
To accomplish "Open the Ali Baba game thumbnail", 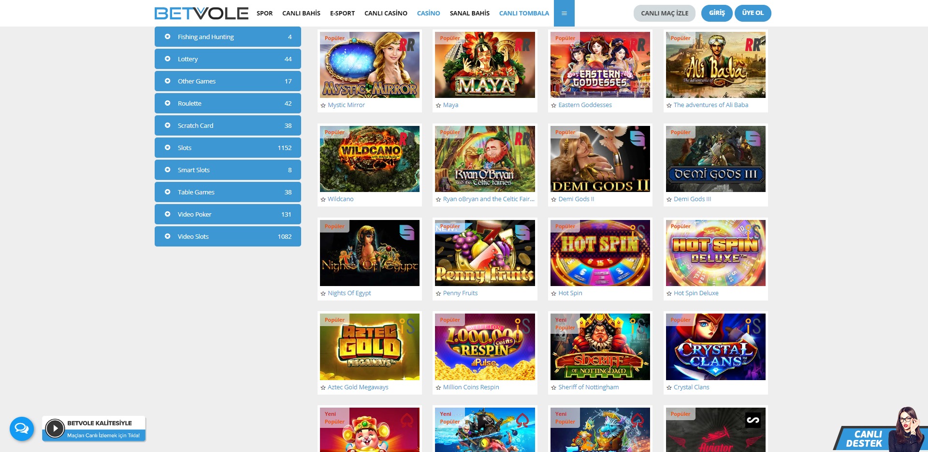I will pos(716,65).
